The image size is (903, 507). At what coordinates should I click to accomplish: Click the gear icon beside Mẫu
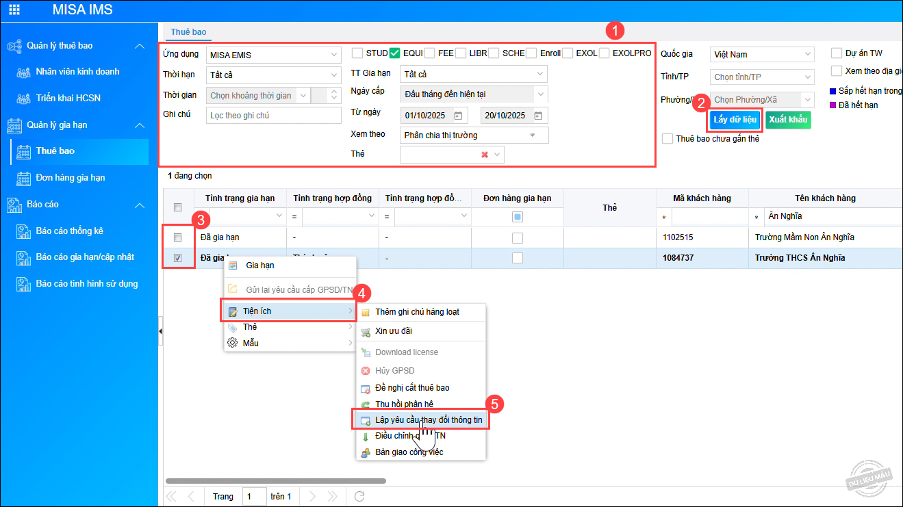tap(233, 343)
